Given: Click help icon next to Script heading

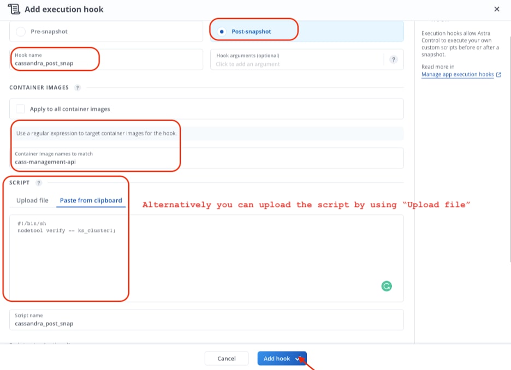Looking at the screenshot, I should (39, 183).
